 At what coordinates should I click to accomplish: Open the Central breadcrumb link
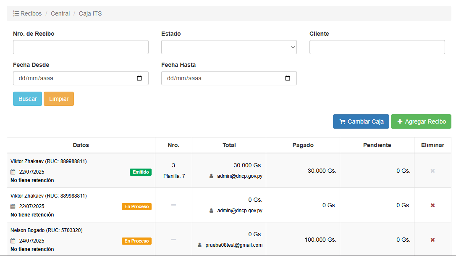pos(60,13)
